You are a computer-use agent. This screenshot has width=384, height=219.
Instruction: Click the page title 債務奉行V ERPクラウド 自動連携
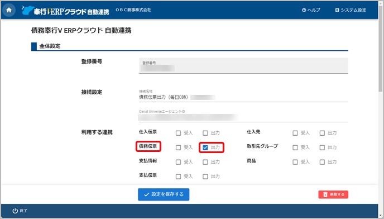[x=81, y=30]
